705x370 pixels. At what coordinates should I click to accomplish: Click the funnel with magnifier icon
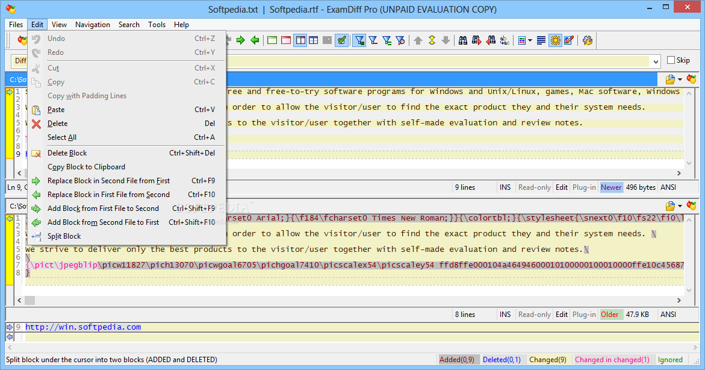tap(400, 40)
